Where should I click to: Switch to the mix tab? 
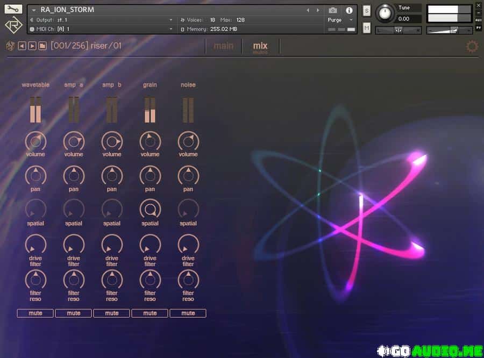[260, 46]
